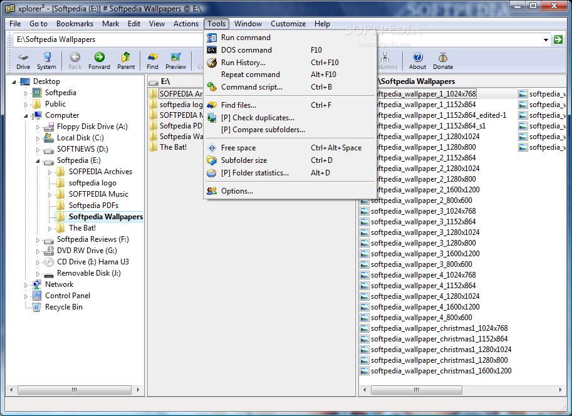Click the Forward navigation icon

coord(99,57)
